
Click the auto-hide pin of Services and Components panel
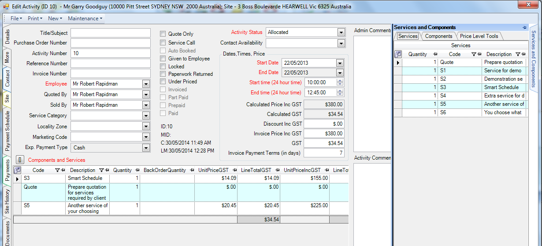(x=524, y=27)
